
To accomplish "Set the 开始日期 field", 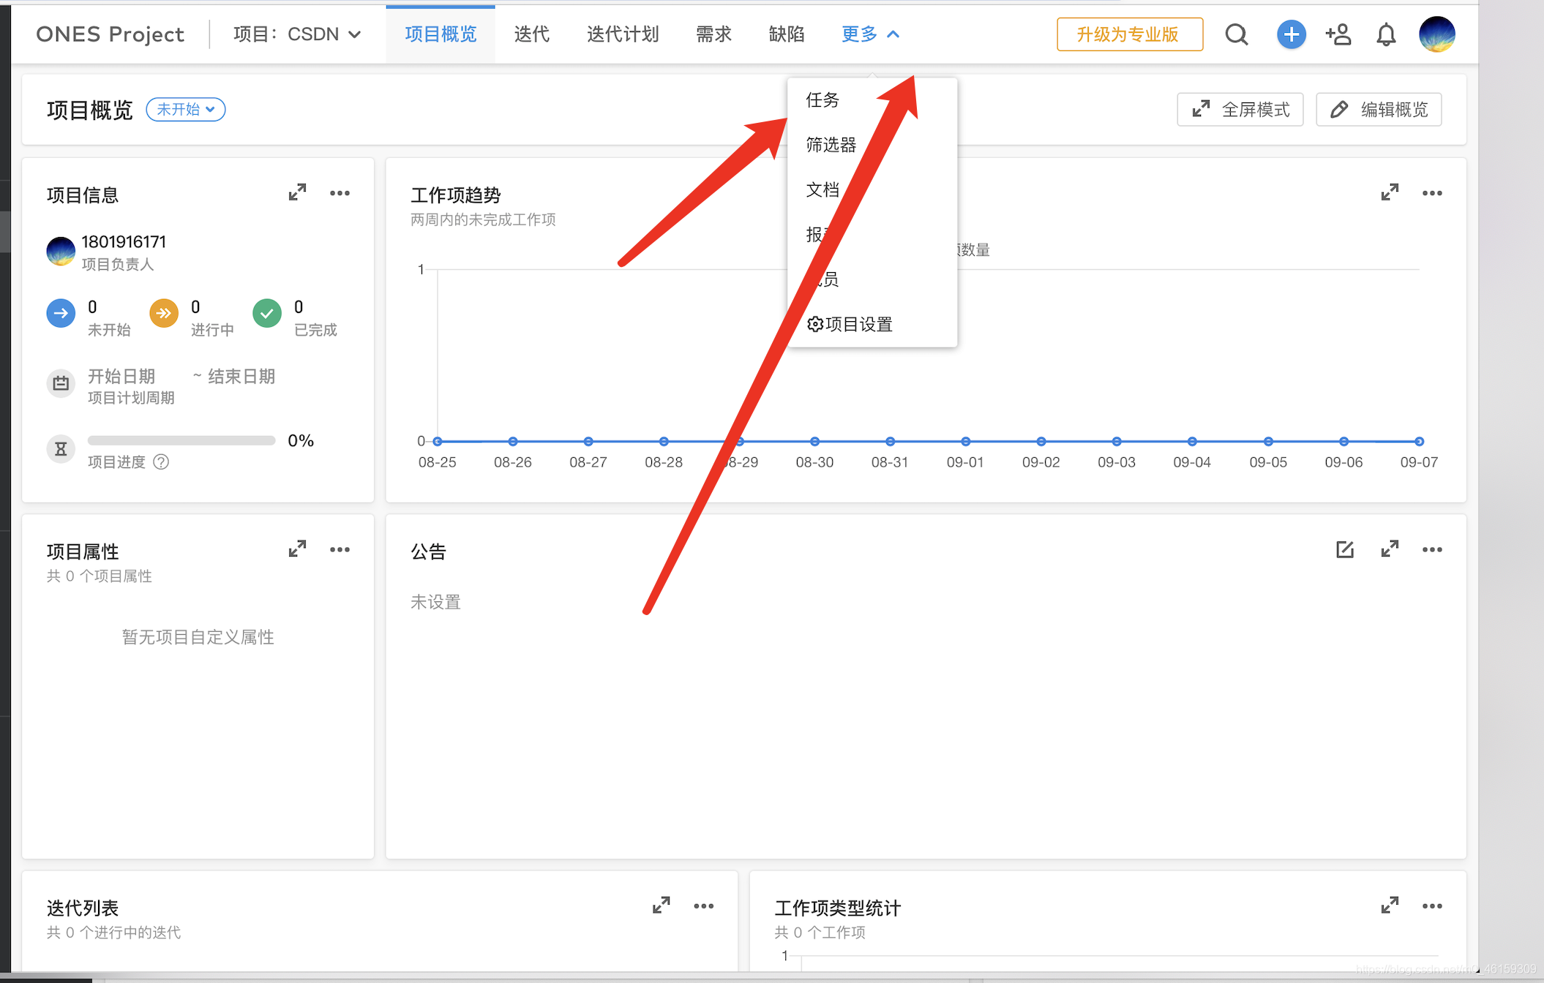I will coord(121,377).
